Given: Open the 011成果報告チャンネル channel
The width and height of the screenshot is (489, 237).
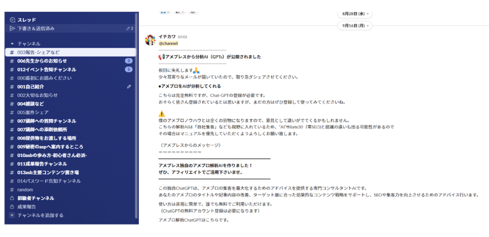Looking at the screenshot, I should click(70, 164).
